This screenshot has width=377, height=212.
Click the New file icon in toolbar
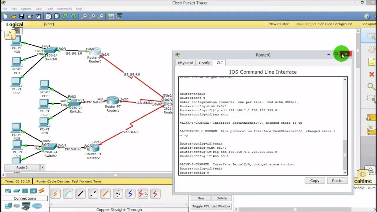click(x=5, y=16)
